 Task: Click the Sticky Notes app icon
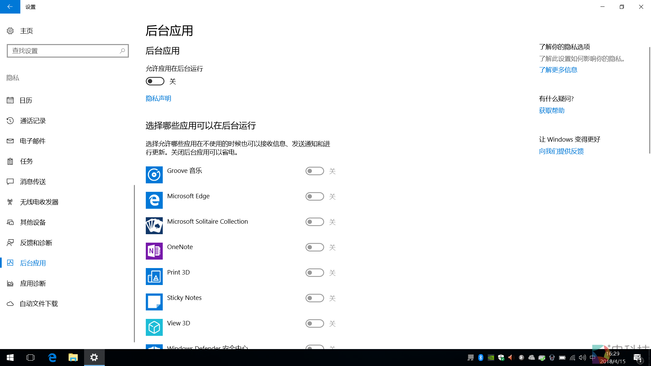pos(154,302)
